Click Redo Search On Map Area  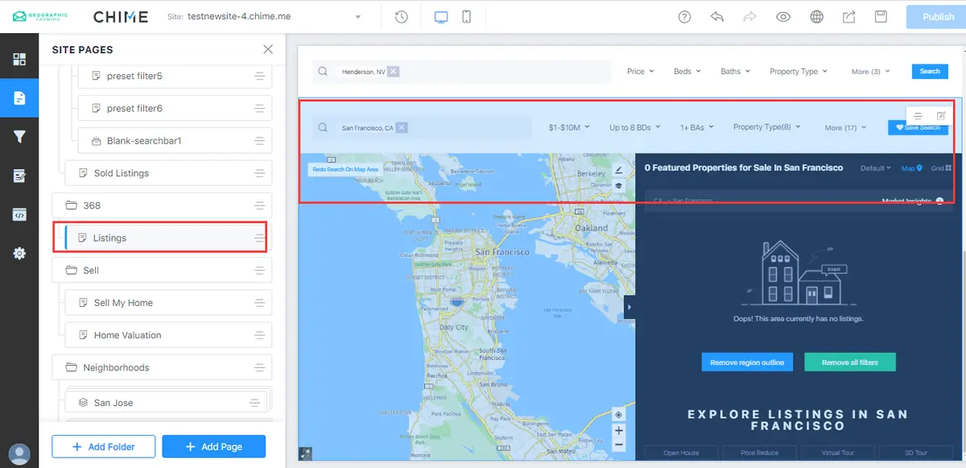pyautogui.click(x=345, y=169)
